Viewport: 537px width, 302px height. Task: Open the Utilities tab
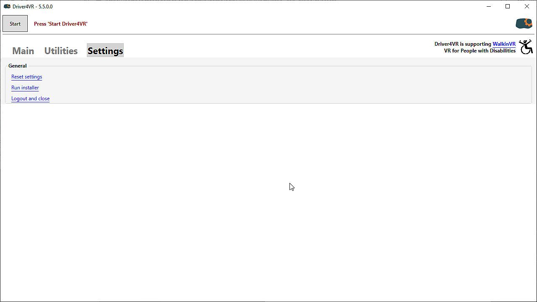click(x=61, y=51)
